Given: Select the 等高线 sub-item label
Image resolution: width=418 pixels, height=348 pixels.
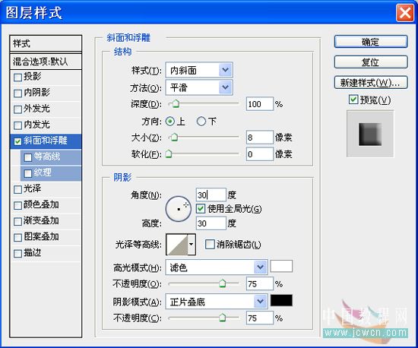Looking at the screenshot, I should [47, 157].
